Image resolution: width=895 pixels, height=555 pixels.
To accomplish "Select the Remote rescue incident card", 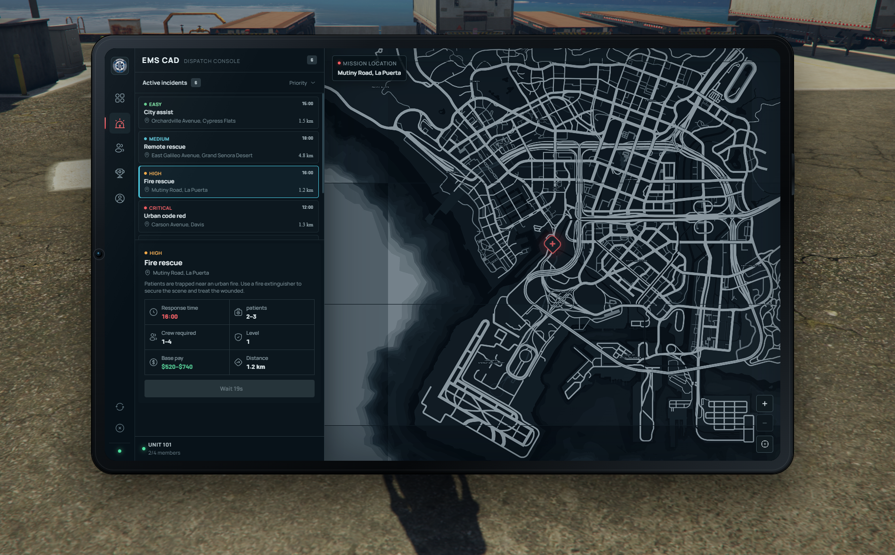I will [x=228, y=147].
